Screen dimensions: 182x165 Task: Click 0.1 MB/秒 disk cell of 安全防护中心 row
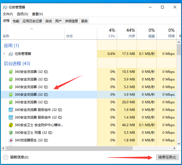147,125
